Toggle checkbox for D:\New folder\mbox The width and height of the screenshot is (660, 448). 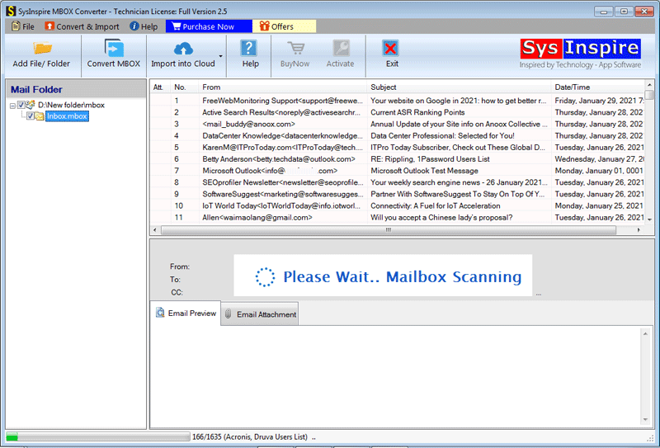coord(21,105)
